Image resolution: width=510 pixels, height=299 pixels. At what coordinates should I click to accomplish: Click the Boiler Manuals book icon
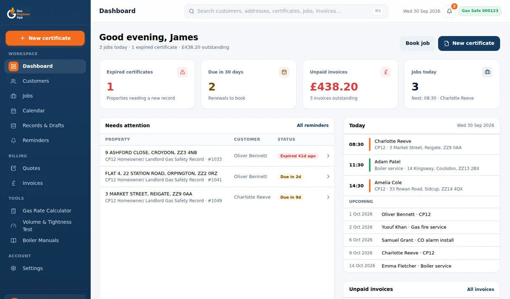coord(14,240)
